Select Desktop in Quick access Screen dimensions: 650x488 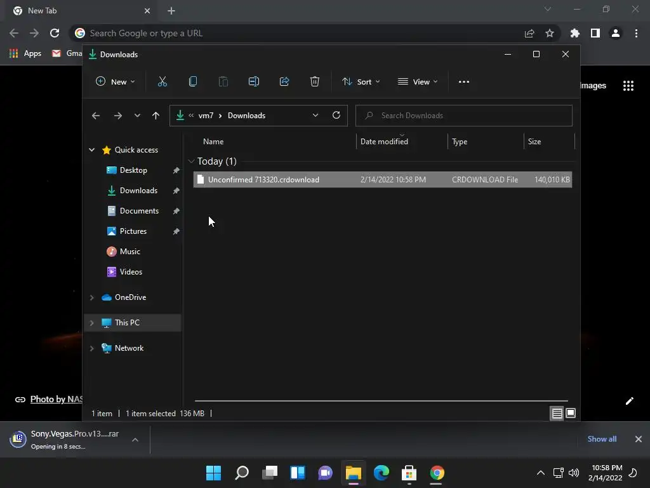[x=133, y=170]
